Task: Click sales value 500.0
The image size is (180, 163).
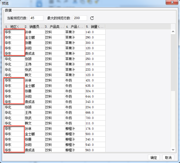Action: [x=89, y=134]
